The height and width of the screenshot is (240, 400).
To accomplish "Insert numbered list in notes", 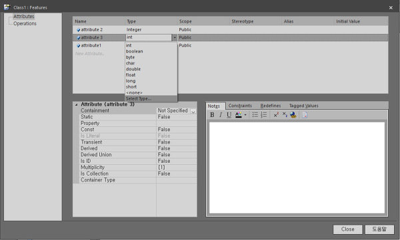I will 264,115.
